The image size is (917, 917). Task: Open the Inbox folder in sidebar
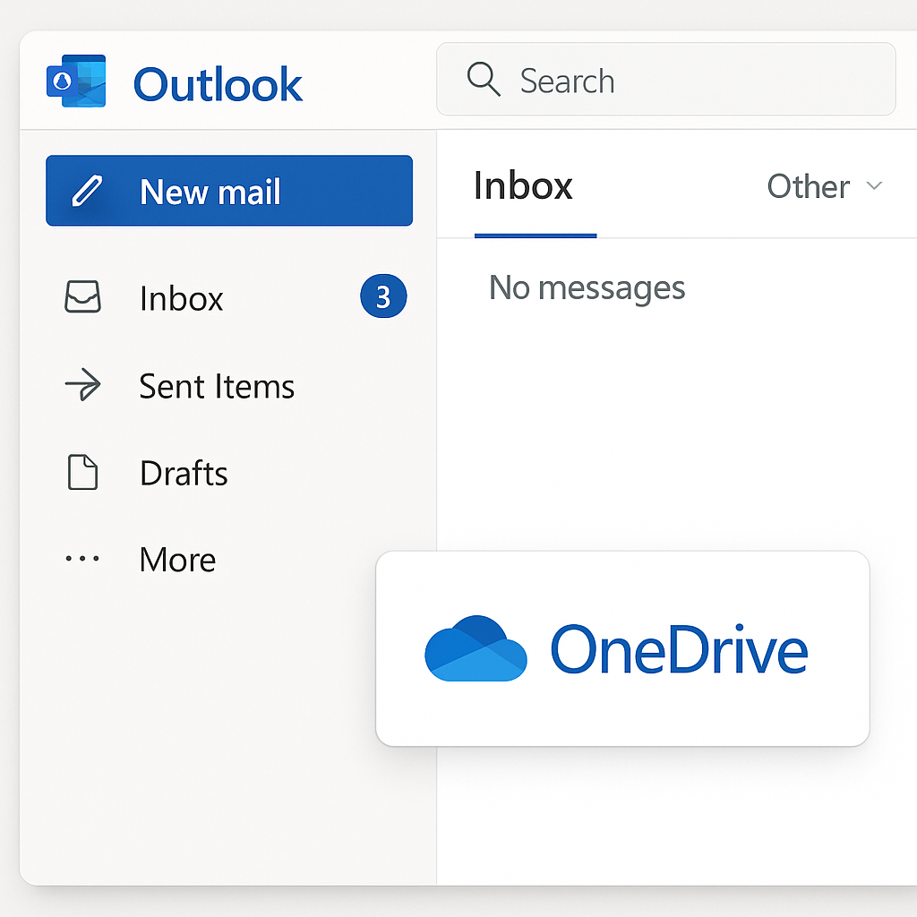pyautogui.click(x=229, y=297)
